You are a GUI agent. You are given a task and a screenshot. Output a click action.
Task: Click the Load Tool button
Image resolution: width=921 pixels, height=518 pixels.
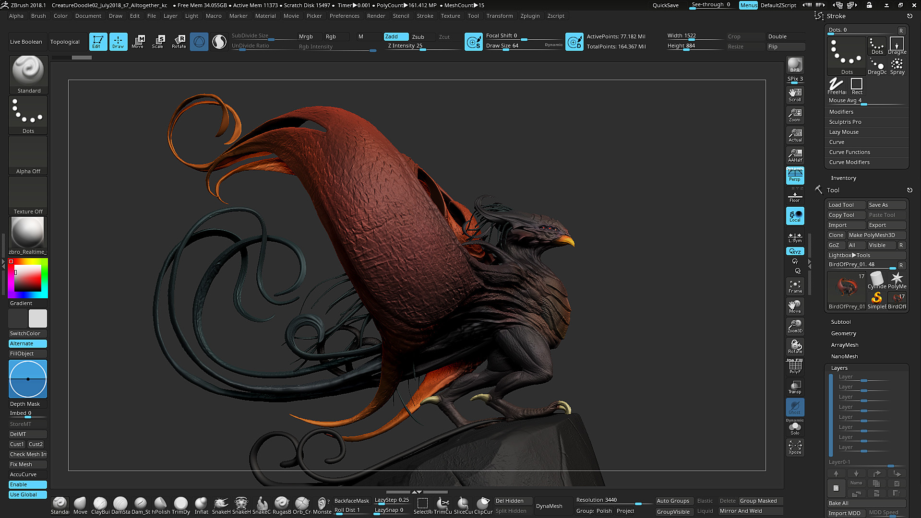[x=846, y=205]
